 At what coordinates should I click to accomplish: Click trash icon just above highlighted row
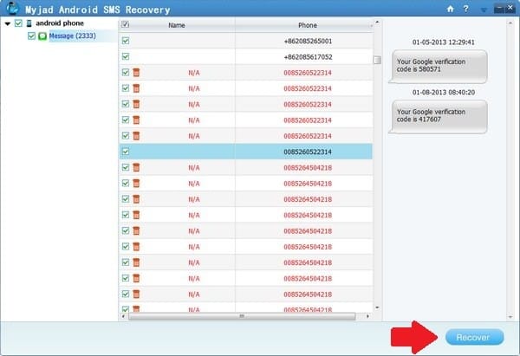pyautogui.click(x=136, y=136)
